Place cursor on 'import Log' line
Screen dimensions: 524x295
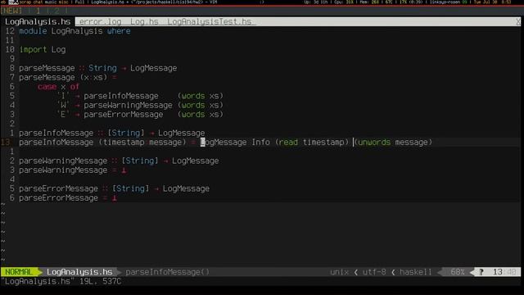click(x=43, y=49)
